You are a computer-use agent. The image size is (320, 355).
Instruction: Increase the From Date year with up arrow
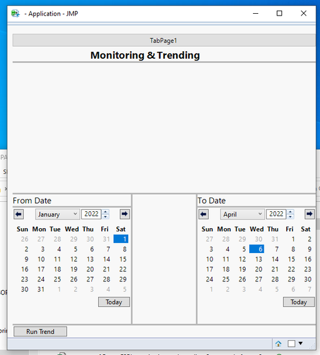click(105, 212)
